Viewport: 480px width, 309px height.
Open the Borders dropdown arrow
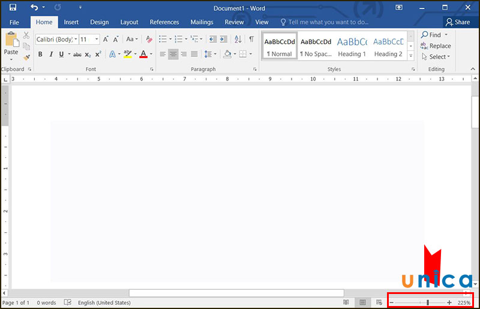[250, 54]
